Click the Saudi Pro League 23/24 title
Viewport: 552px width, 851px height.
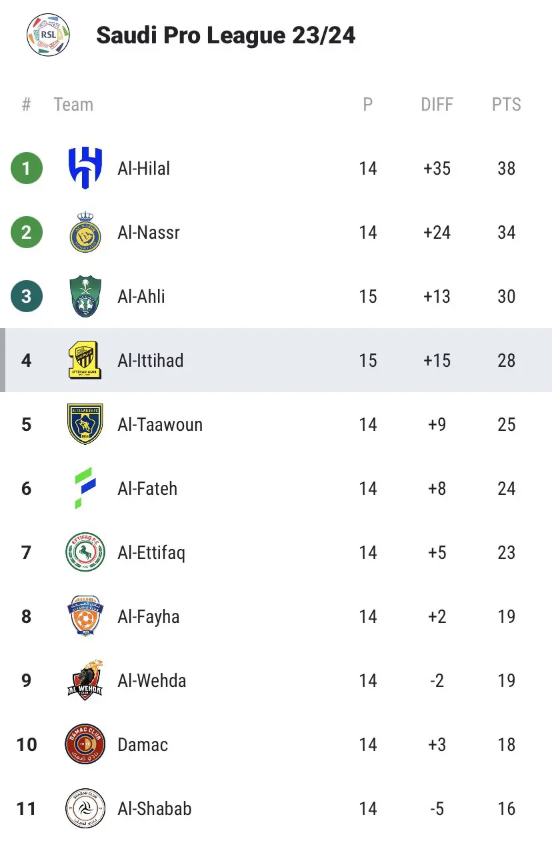(x=226, y=35)
